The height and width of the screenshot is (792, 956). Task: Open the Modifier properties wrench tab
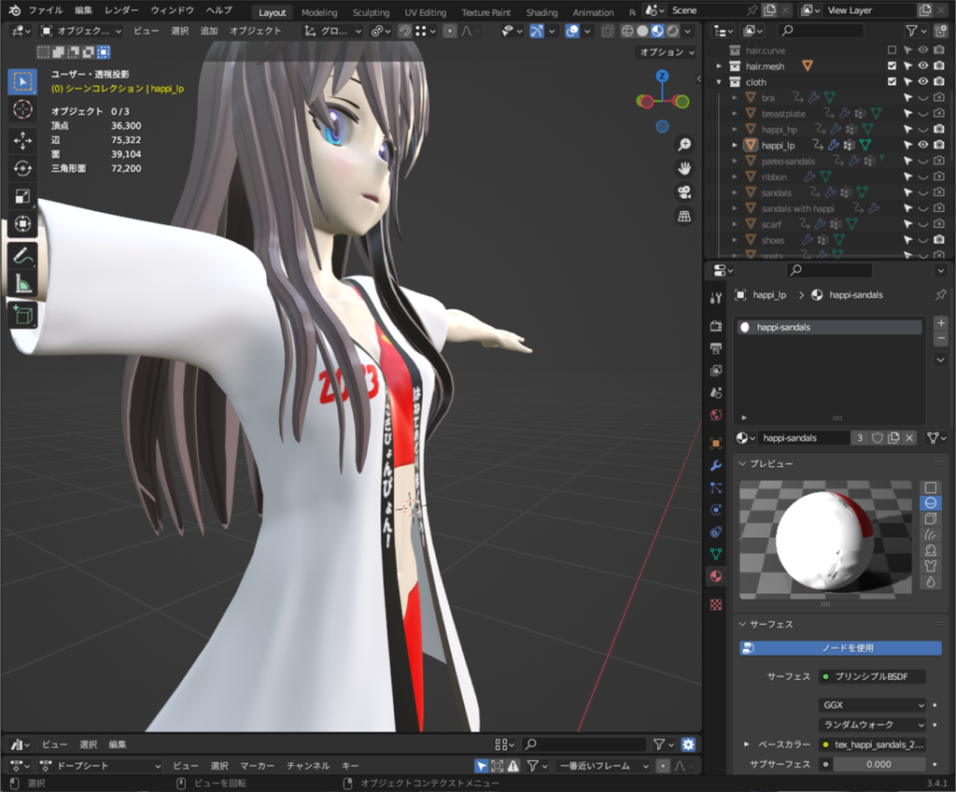[716, 465]
